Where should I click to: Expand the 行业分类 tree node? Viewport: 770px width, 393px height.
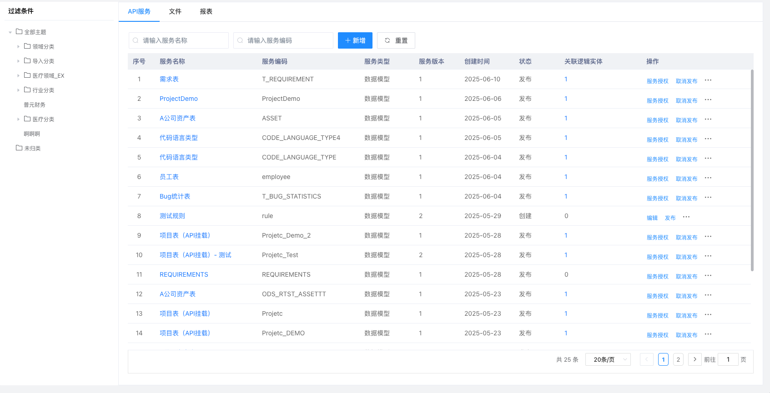pos(18,90)
